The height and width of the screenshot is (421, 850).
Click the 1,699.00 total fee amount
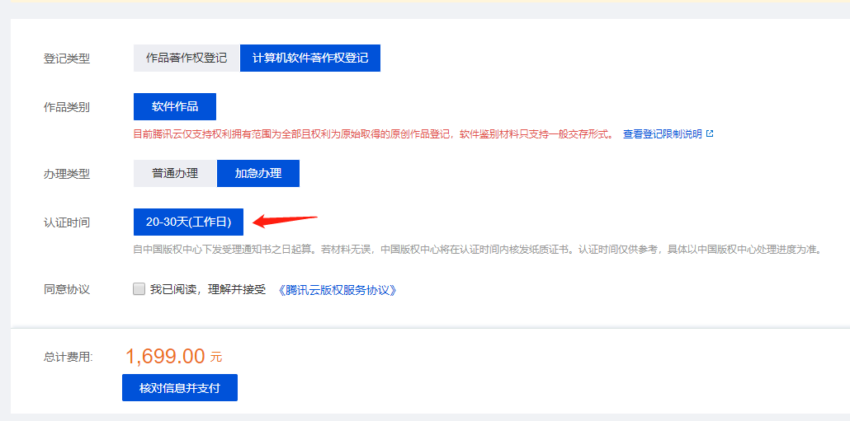[165, 356]
